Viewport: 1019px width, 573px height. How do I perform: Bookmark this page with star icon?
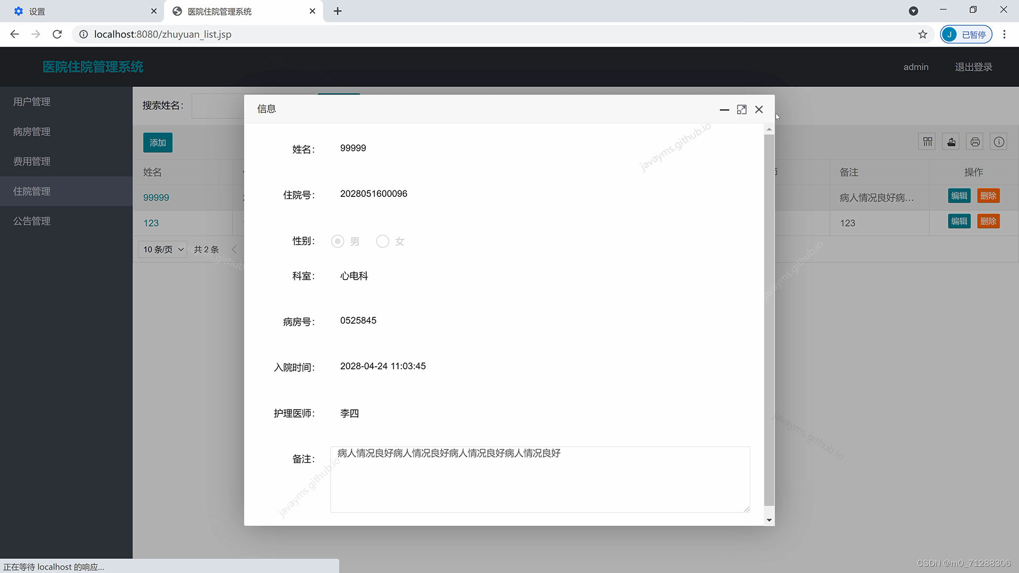click(922, 34)
